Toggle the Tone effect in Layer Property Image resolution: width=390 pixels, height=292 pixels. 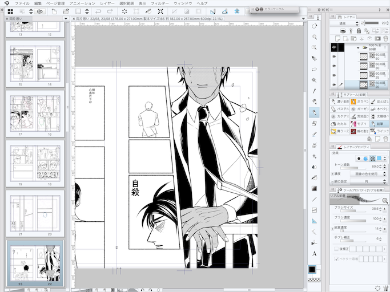372,159
